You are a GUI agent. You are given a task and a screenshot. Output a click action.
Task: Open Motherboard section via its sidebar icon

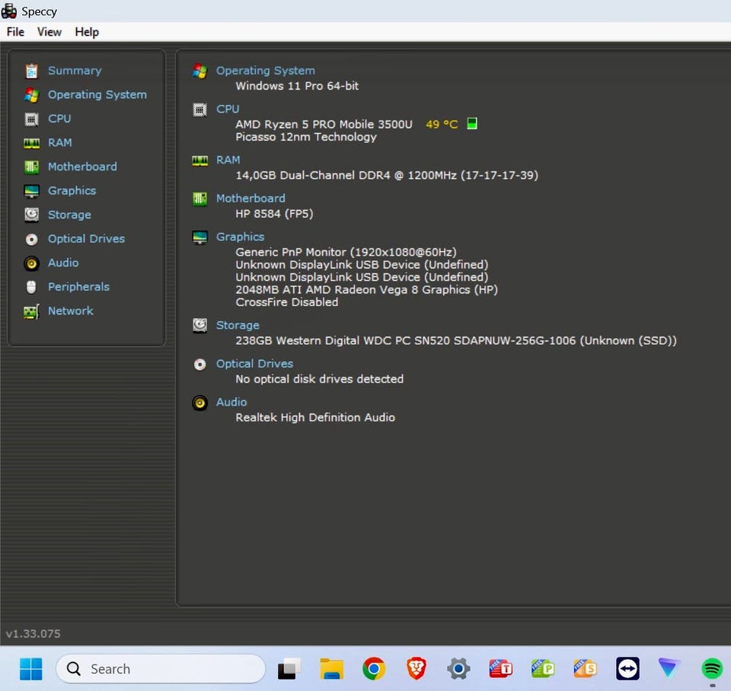pyautogui.click(x=31, y=167)
